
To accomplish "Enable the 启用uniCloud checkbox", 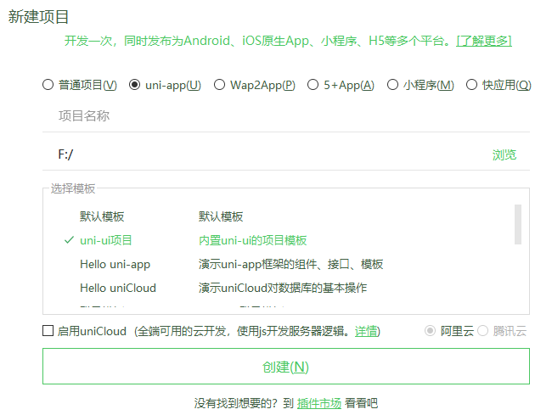I will pyautogui.click(x=48, y=331).
